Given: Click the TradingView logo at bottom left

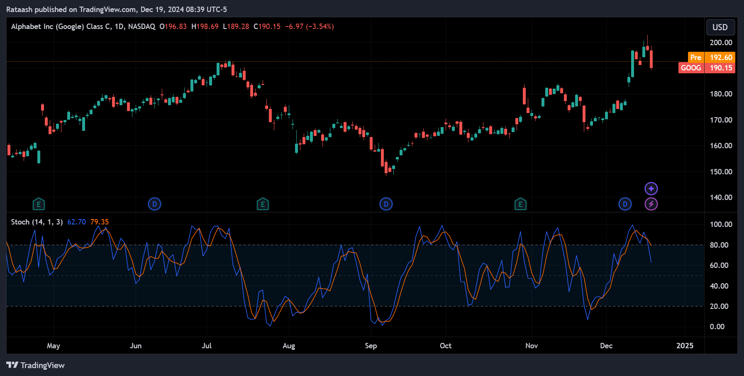Looking at the screenshot, I should [36, 365].
